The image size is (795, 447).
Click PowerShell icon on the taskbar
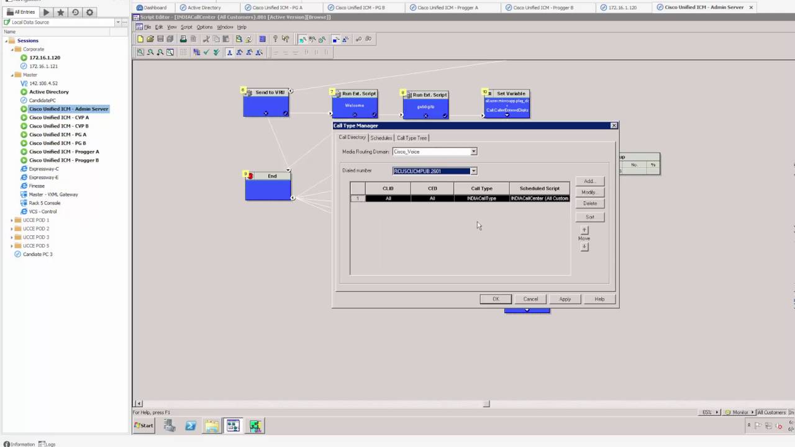[x=191, y=426]
